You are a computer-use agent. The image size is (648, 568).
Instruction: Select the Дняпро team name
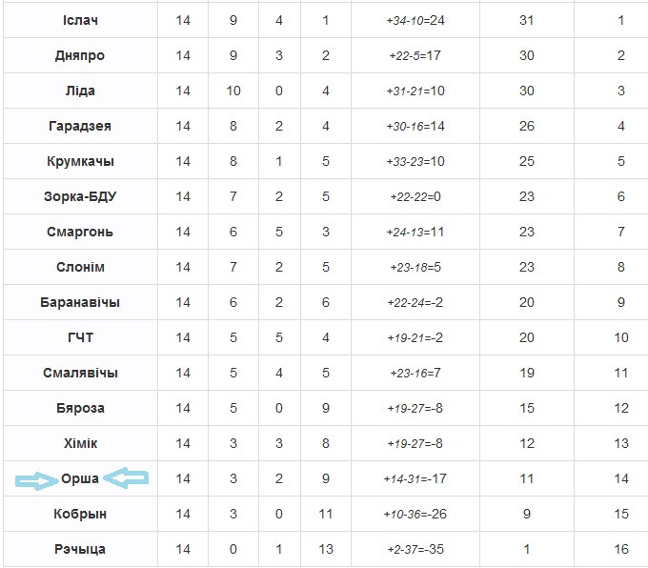pos(80,55)
